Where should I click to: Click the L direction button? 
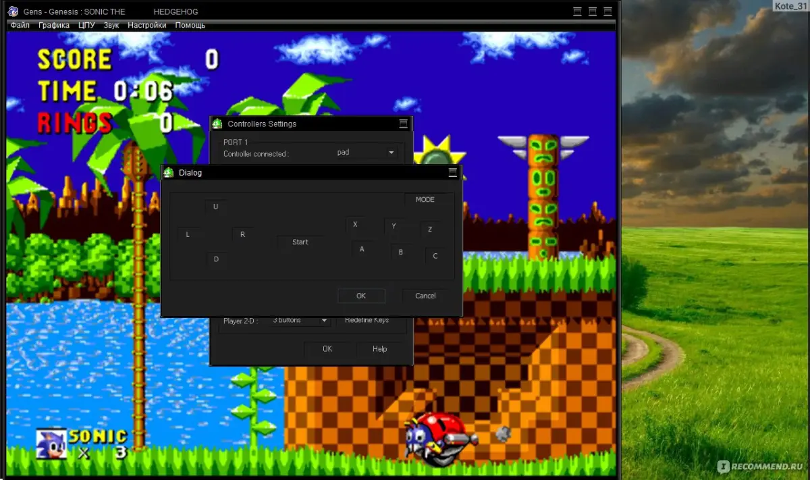tap(188, 234)
